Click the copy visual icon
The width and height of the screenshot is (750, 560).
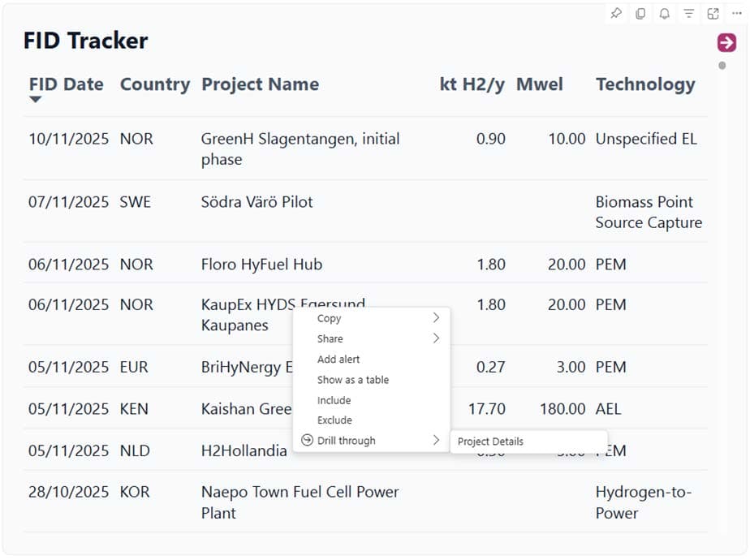pyautogui.click(x=640, y=14)
